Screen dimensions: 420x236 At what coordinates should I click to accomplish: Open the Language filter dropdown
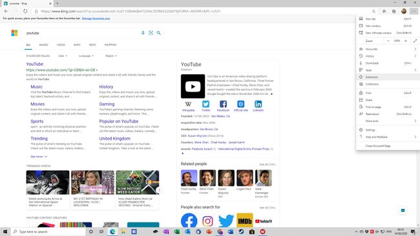[x=86, y=56]
